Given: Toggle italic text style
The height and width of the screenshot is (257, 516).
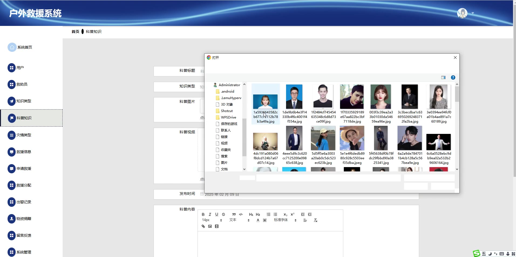Looking at the screenshot, I should click(210, 214).
